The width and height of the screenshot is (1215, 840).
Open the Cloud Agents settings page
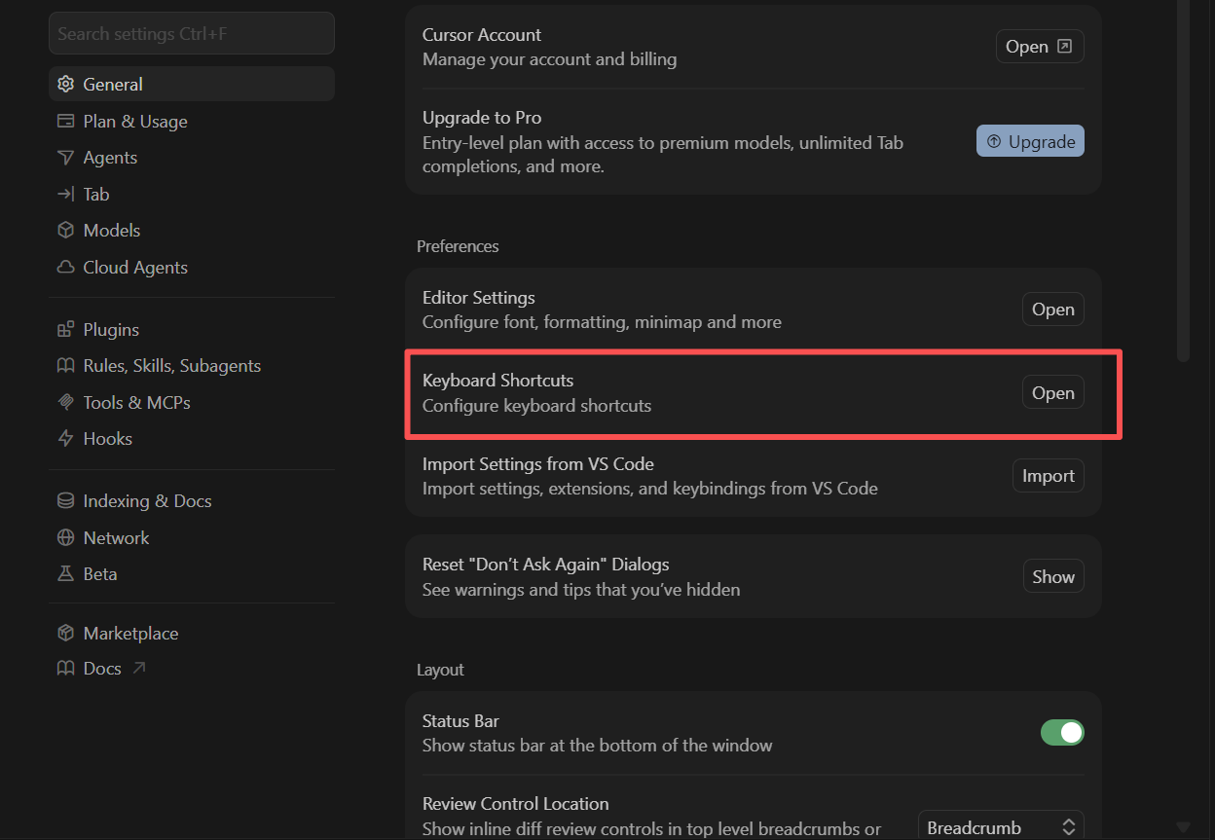pyautogui.click(x=192, y=267)
